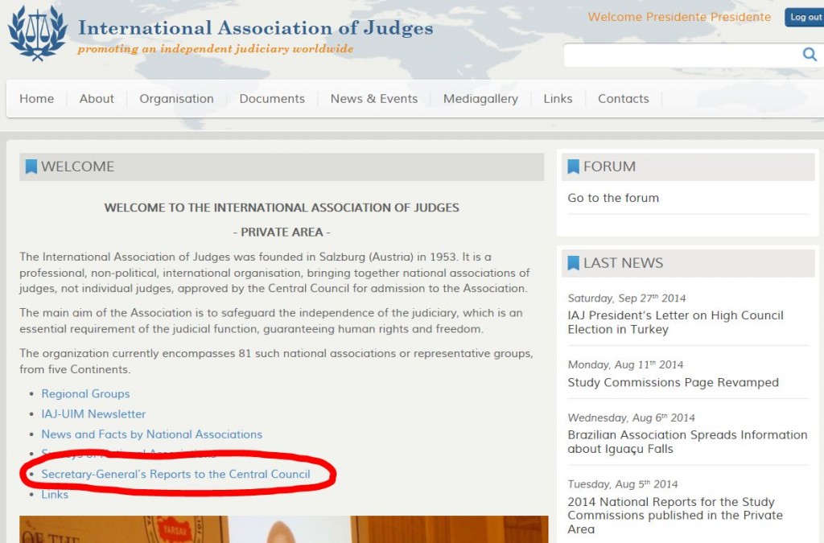Click the Forum section bookmark icon
The image size is (824, 543).
[x=573, y=167]
